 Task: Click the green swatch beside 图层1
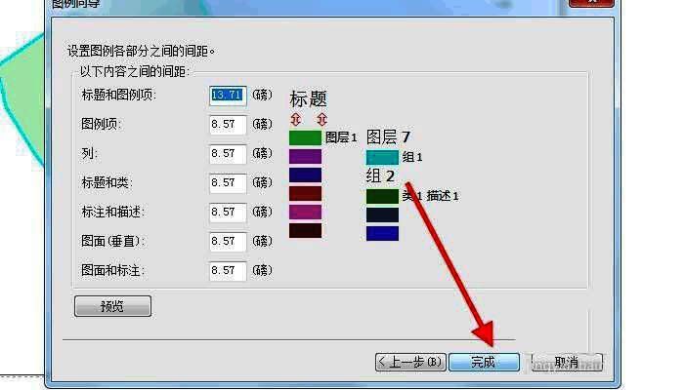click(x=305, y=137)
